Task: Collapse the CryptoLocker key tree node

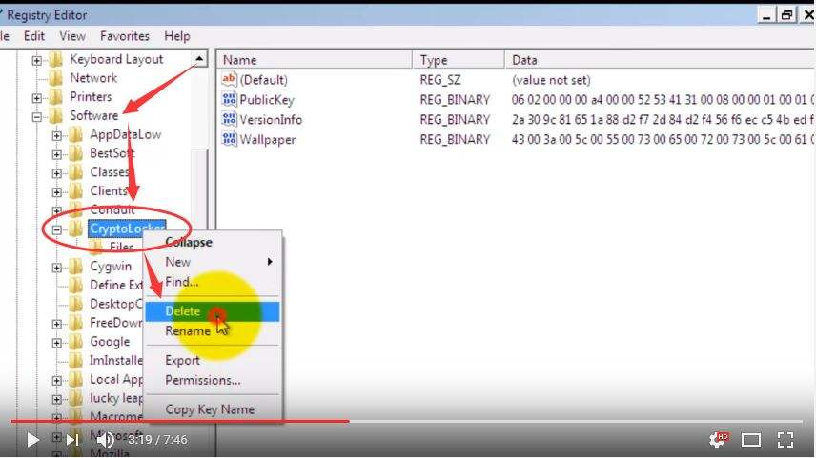Action: pos(57,229)
